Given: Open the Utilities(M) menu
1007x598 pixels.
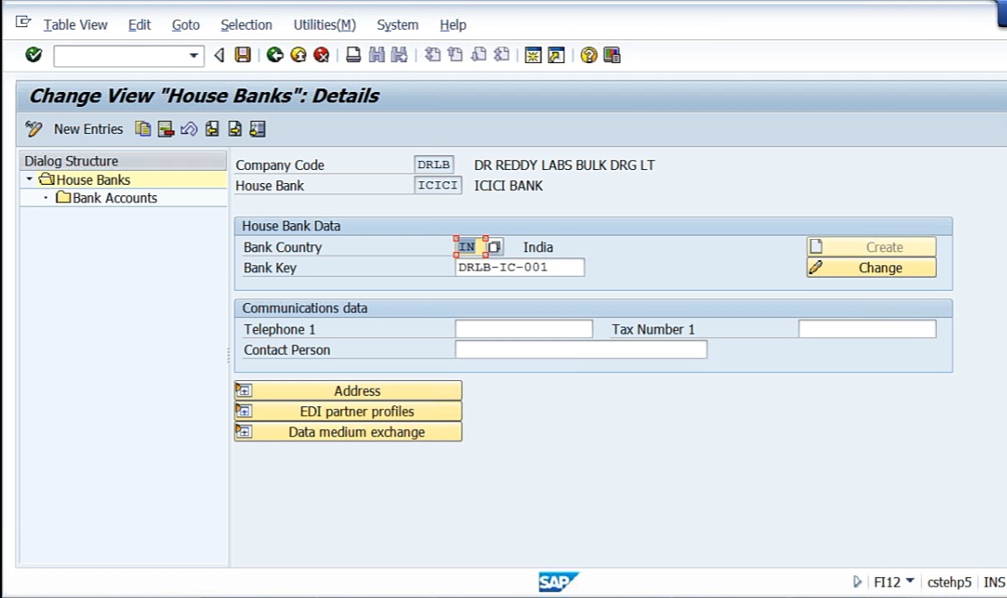Looking at the screenshot, I should 324,25.
